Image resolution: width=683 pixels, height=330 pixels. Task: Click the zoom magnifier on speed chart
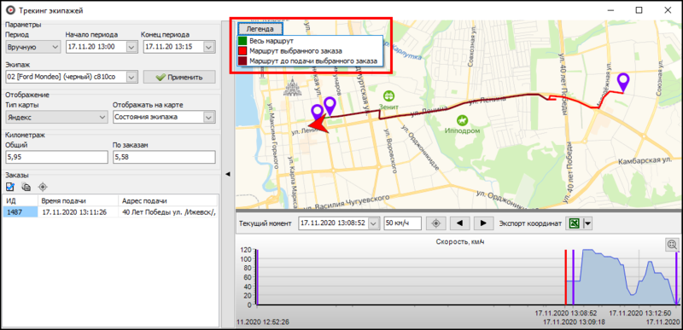tap(673, 245)
